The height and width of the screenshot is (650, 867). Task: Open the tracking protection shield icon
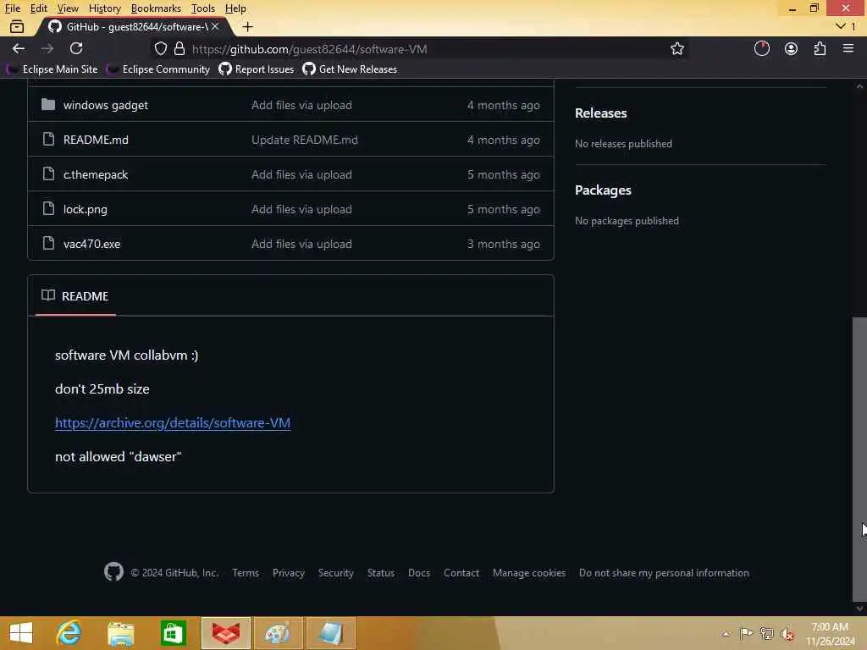(160, 48)
